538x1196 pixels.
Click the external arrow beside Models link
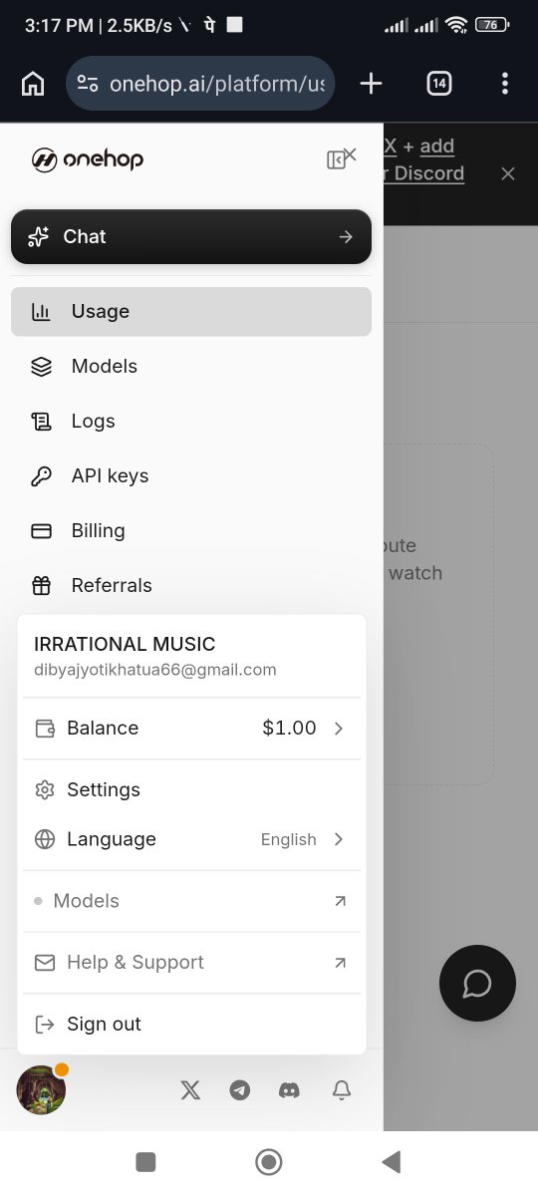coord(340,901)
